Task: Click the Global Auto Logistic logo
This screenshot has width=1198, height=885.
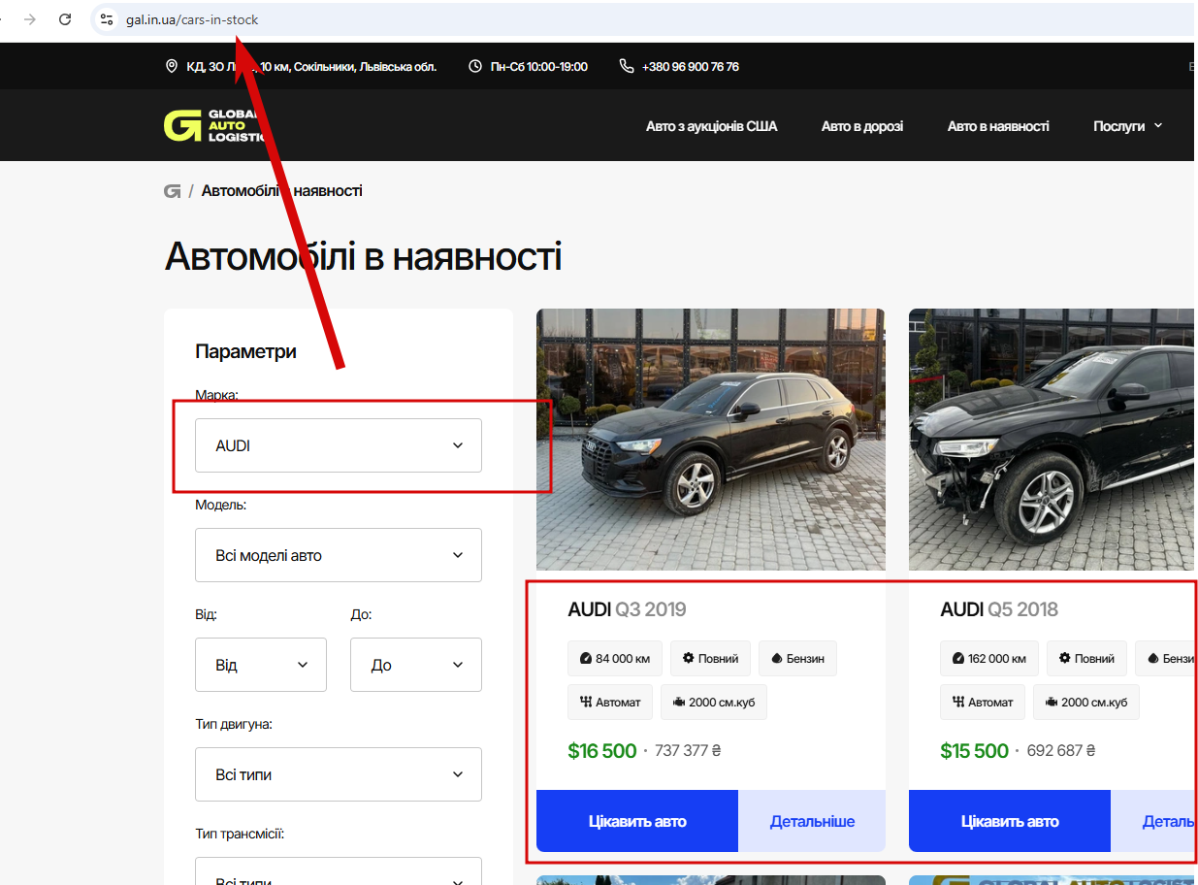Action: 211,126
